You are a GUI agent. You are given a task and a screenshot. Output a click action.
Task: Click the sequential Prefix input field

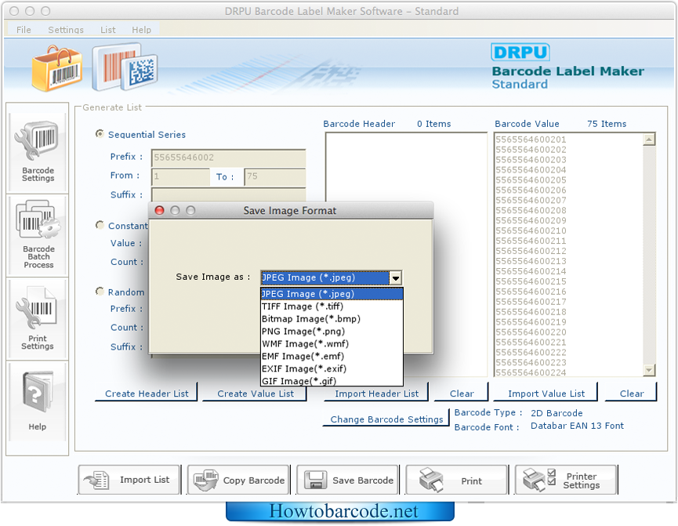[229, 158]
